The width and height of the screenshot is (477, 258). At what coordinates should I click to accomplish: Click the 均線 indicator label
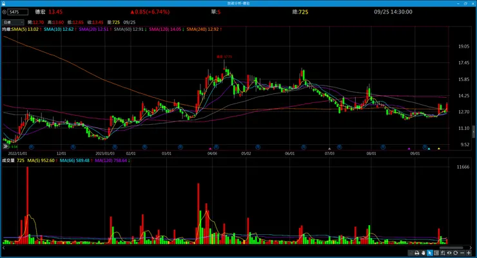[6, 30]
